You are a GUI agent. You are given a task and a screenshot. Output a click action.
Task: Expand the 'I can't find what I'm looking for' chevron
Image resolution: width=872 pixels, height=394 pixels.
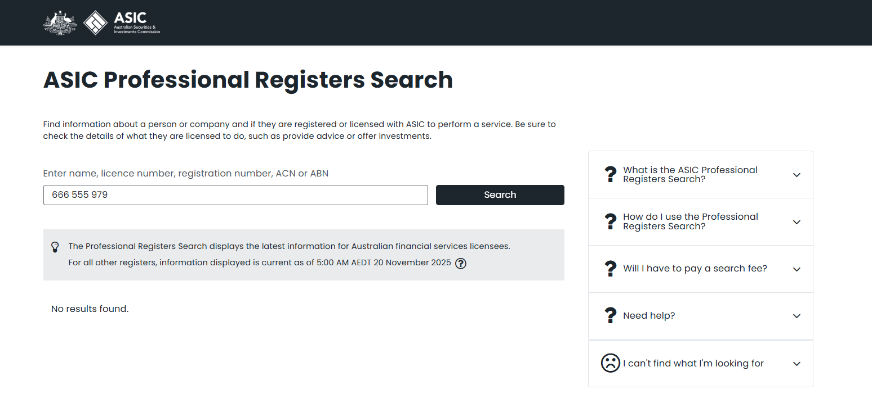tap(797, 364)
